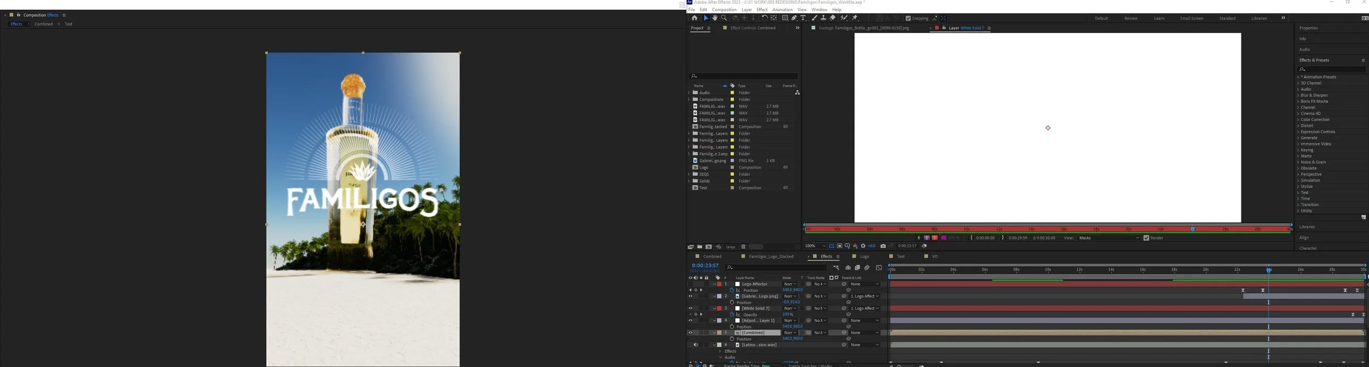Toggle the lock icon on Layer White Solid 7 tab
Image resolution: width=1369 pixels, height=367 pixels.
(944, 28)
